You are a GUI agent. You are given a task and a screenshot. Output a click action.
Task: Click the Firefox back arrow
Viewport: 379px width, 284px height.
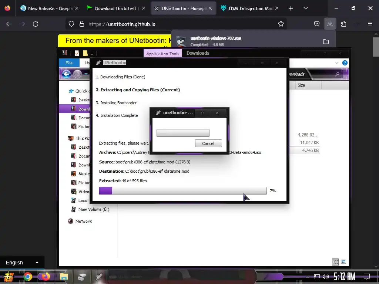pos(9,24)
